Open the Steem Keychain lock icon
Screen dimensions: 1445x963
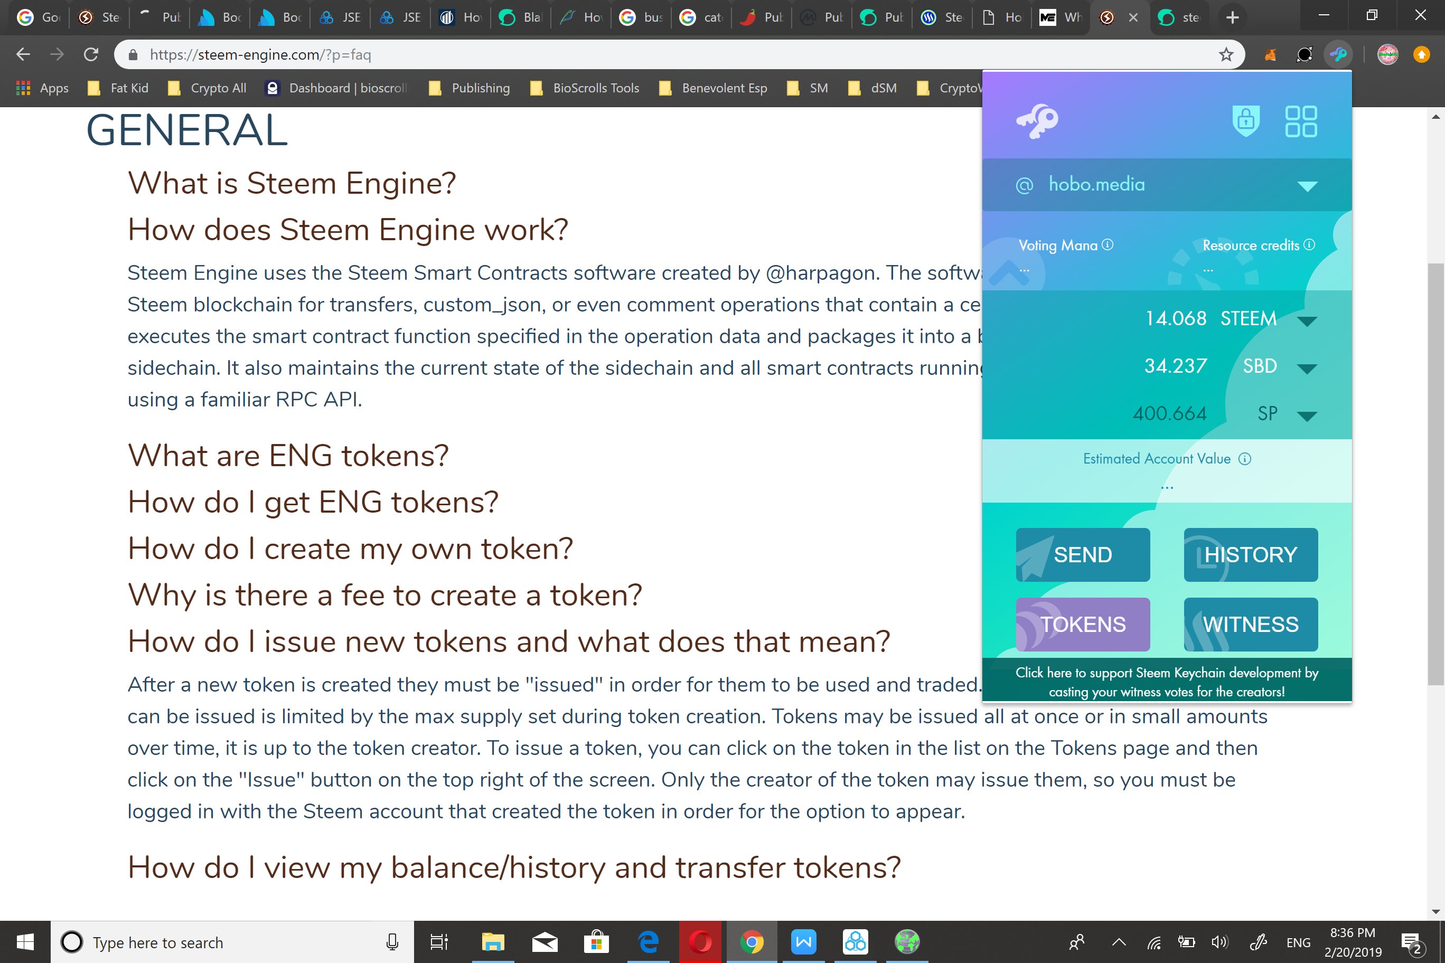1245,120
